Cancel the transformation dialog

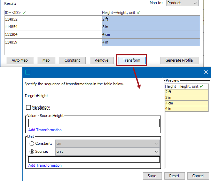point(198,176)
